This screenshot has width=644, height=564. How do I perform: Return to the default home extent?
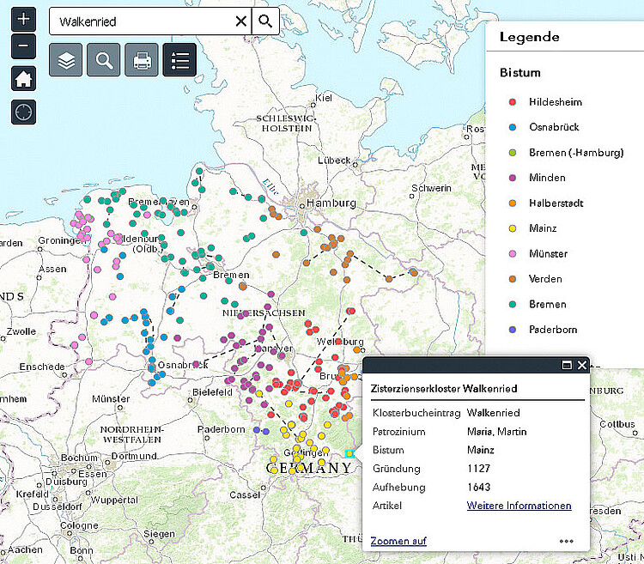click(23, 79)
